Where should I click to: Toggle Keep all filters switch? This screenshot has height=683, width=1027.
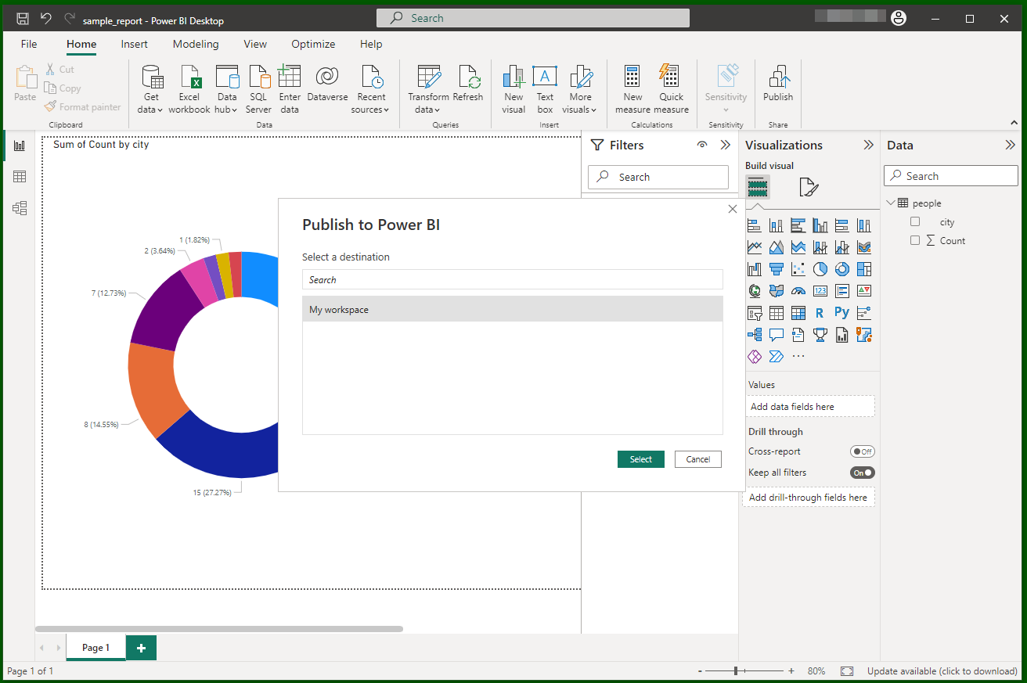tap(863, 473)
